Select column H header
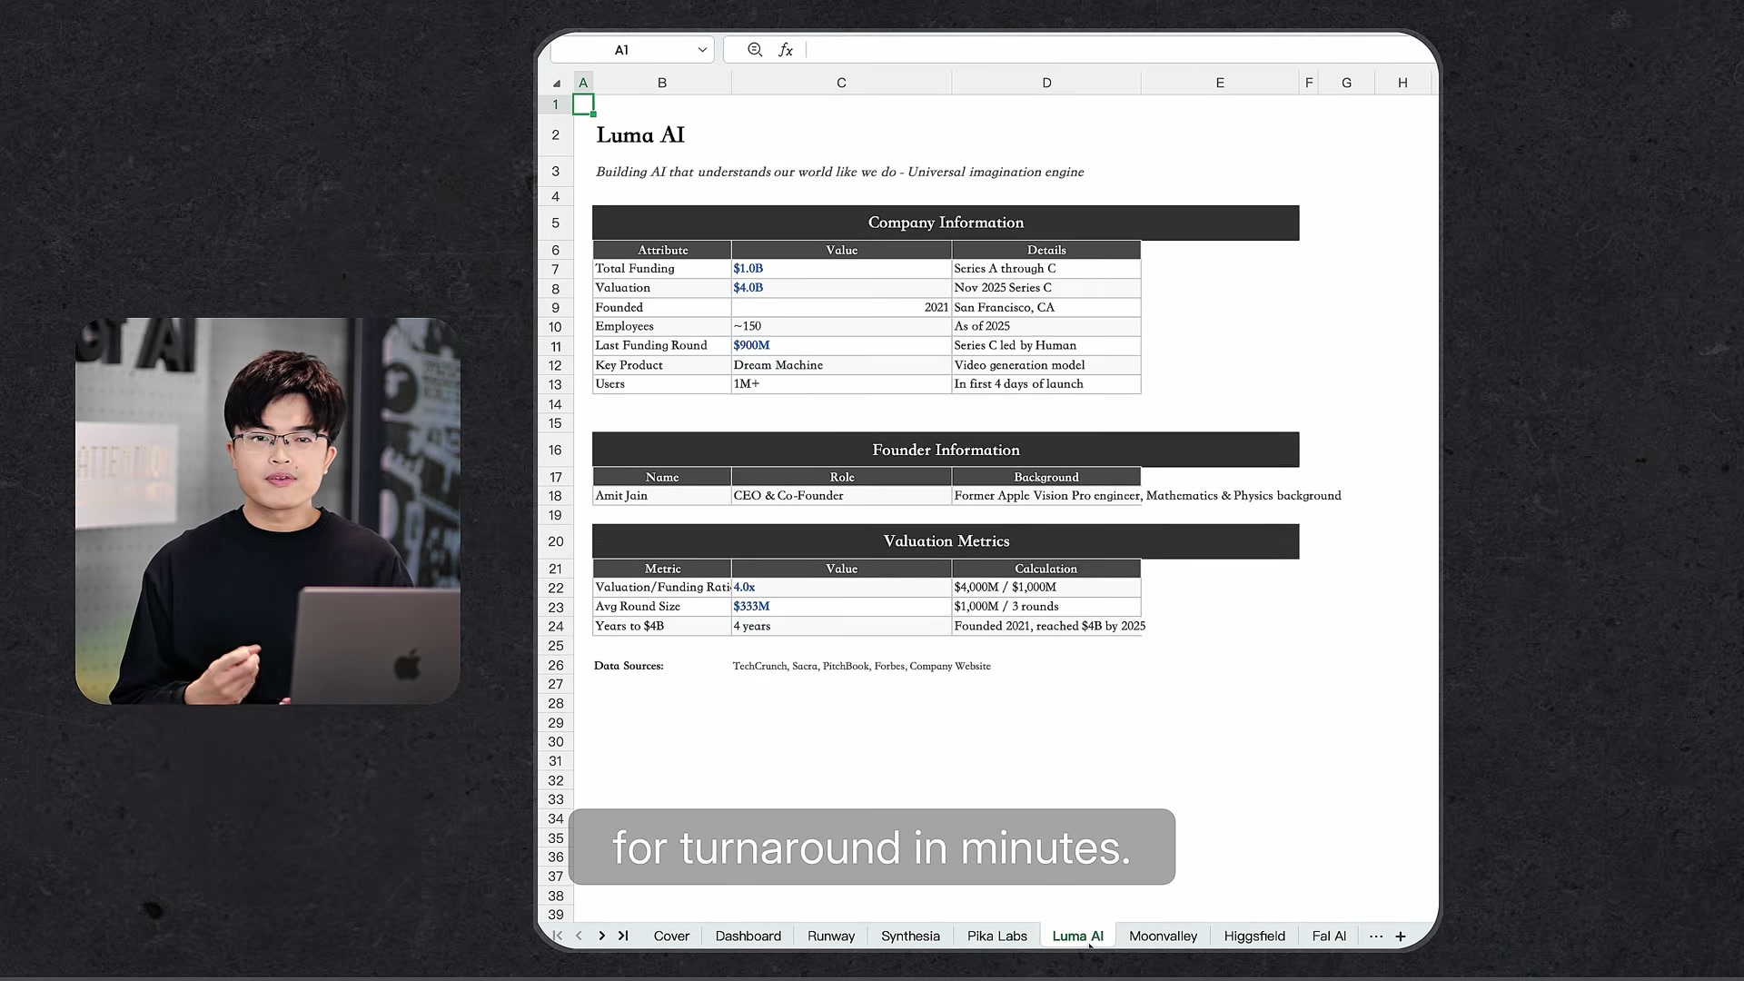 point(1402,83)
